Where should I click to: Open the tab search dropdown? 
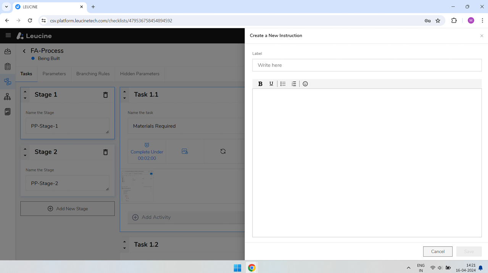coord(6,7)
